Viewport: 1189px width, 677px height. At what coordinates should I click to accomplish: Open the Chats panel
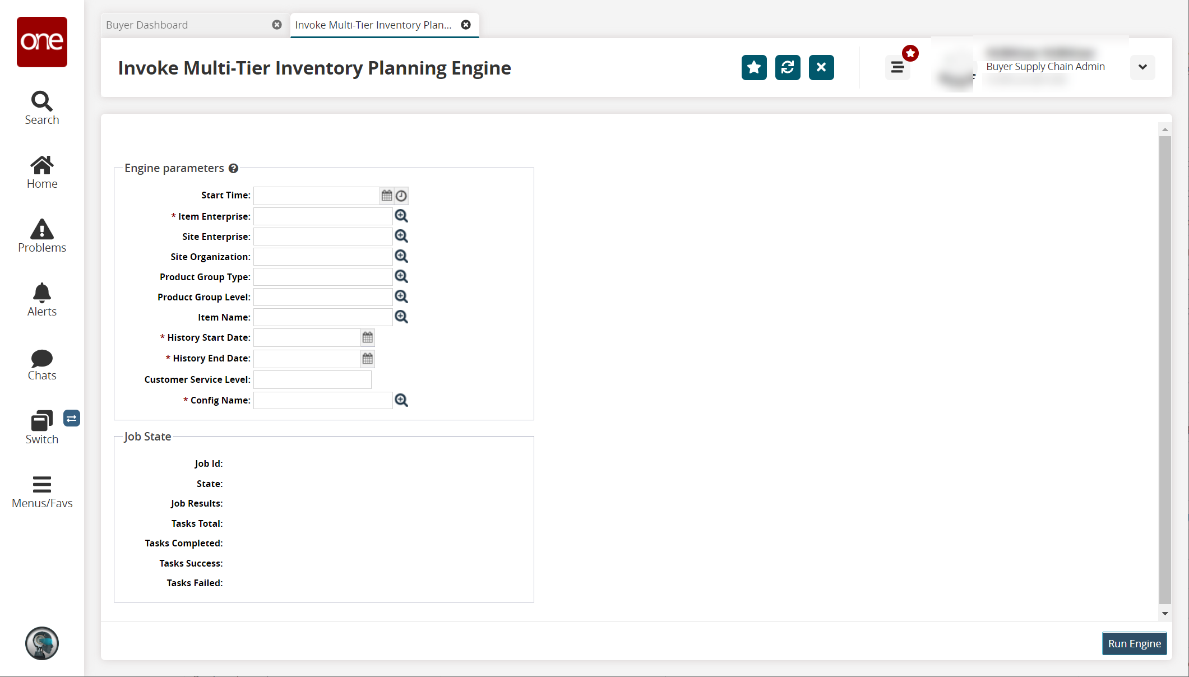click(42, 363)
